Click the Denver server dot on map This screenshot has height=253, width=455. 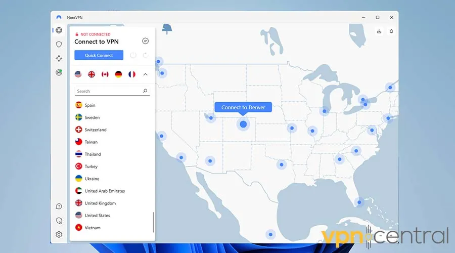point(243,124)
